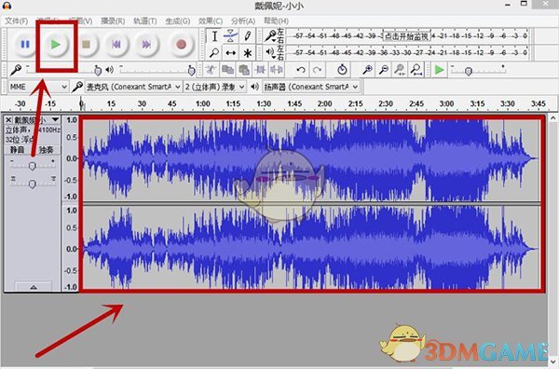Click the Trim audio icon
The width and height of the screenshot is (559, 369).
[x=260, y=70]
